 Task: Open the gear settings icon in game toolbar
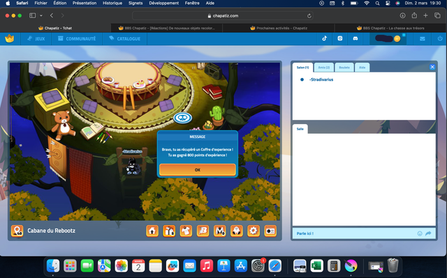tap(254, 231)
